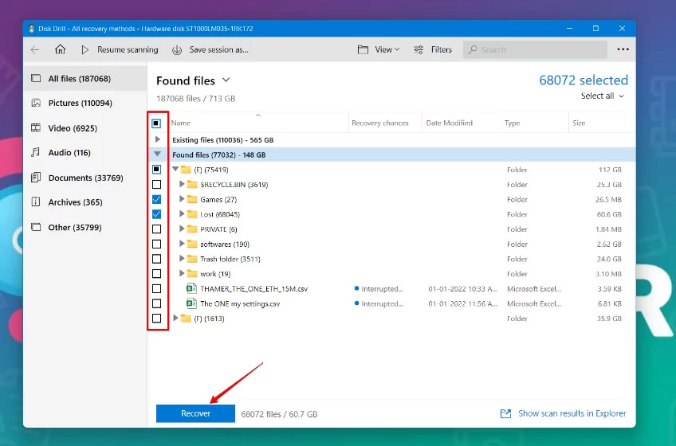
Task: Collapse the (F) (75419) folder
Action: point(175,170)
